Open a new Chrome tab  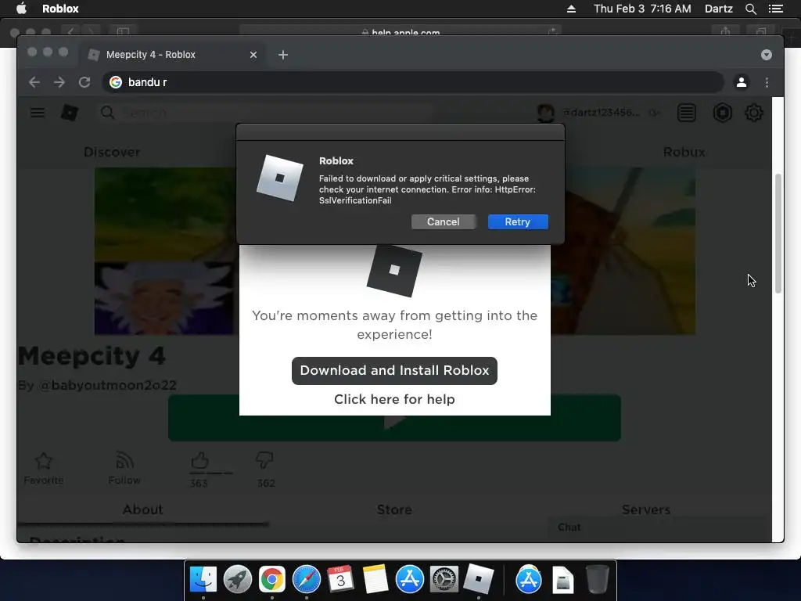pos(283,55)
